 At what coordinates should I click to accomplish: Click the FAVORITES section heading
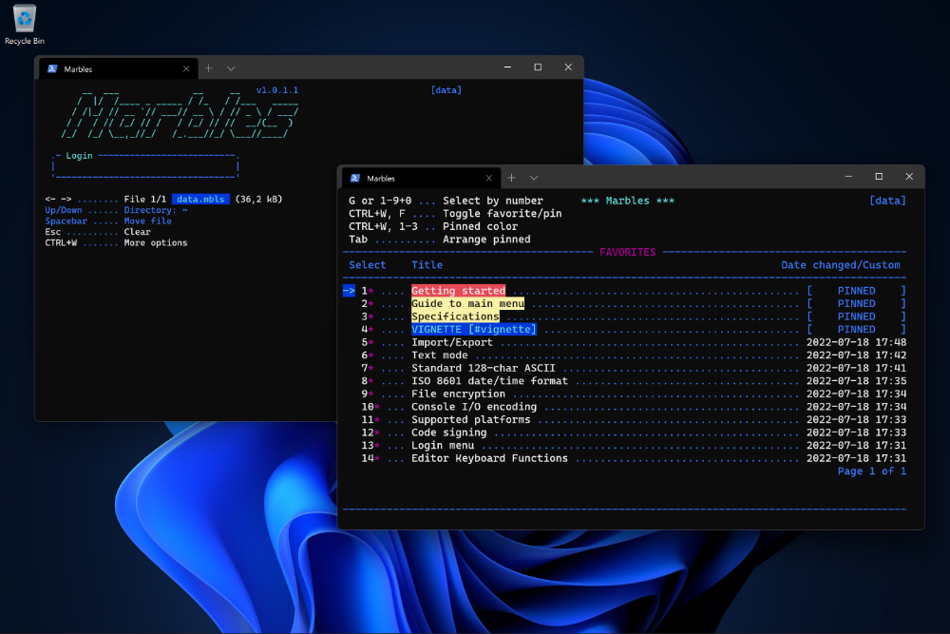tap(627, 252)
